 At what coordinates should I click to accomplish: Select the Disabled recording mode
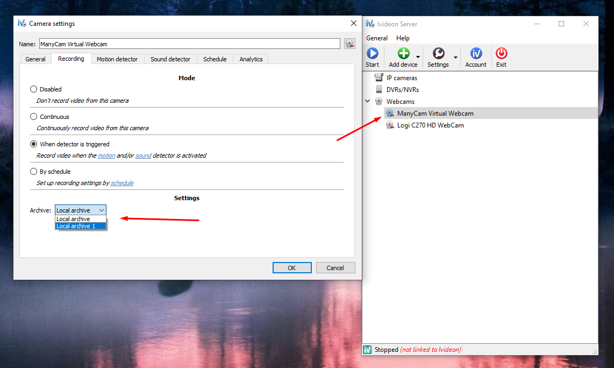click(34, 89)
